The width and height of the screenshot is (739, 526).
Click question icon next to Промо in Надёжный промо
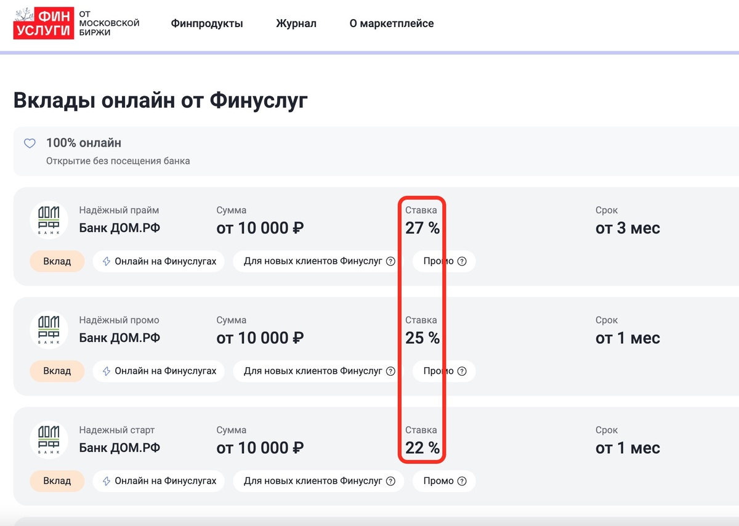pos(462,371)
